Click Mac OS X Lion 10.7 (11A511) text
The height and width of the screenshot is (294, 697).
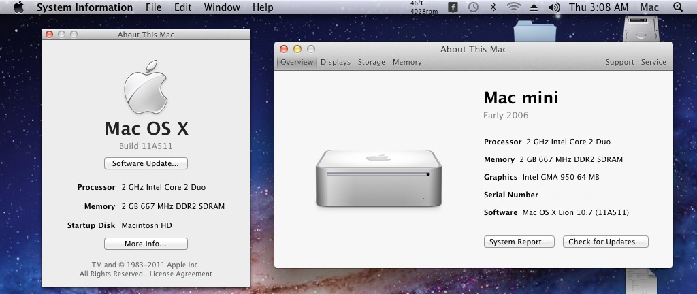(x=575, y=212)
